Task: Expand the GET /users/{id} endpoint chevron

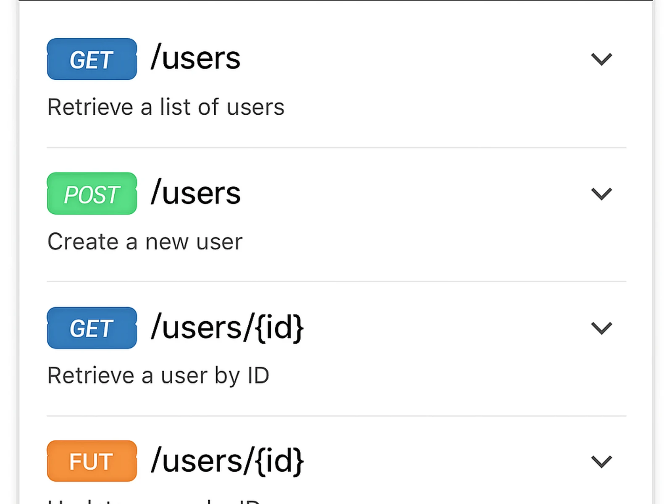Action: [x=601, y=328]
